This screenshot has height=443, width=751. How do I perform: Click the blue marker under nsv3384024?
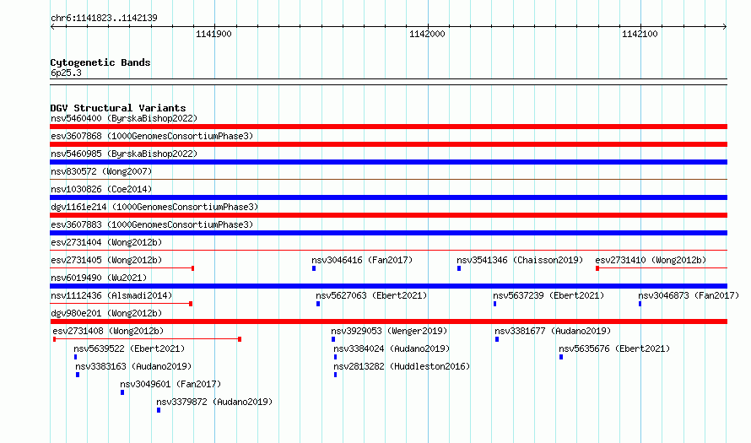pyautogui.click(x=335, y=357)
